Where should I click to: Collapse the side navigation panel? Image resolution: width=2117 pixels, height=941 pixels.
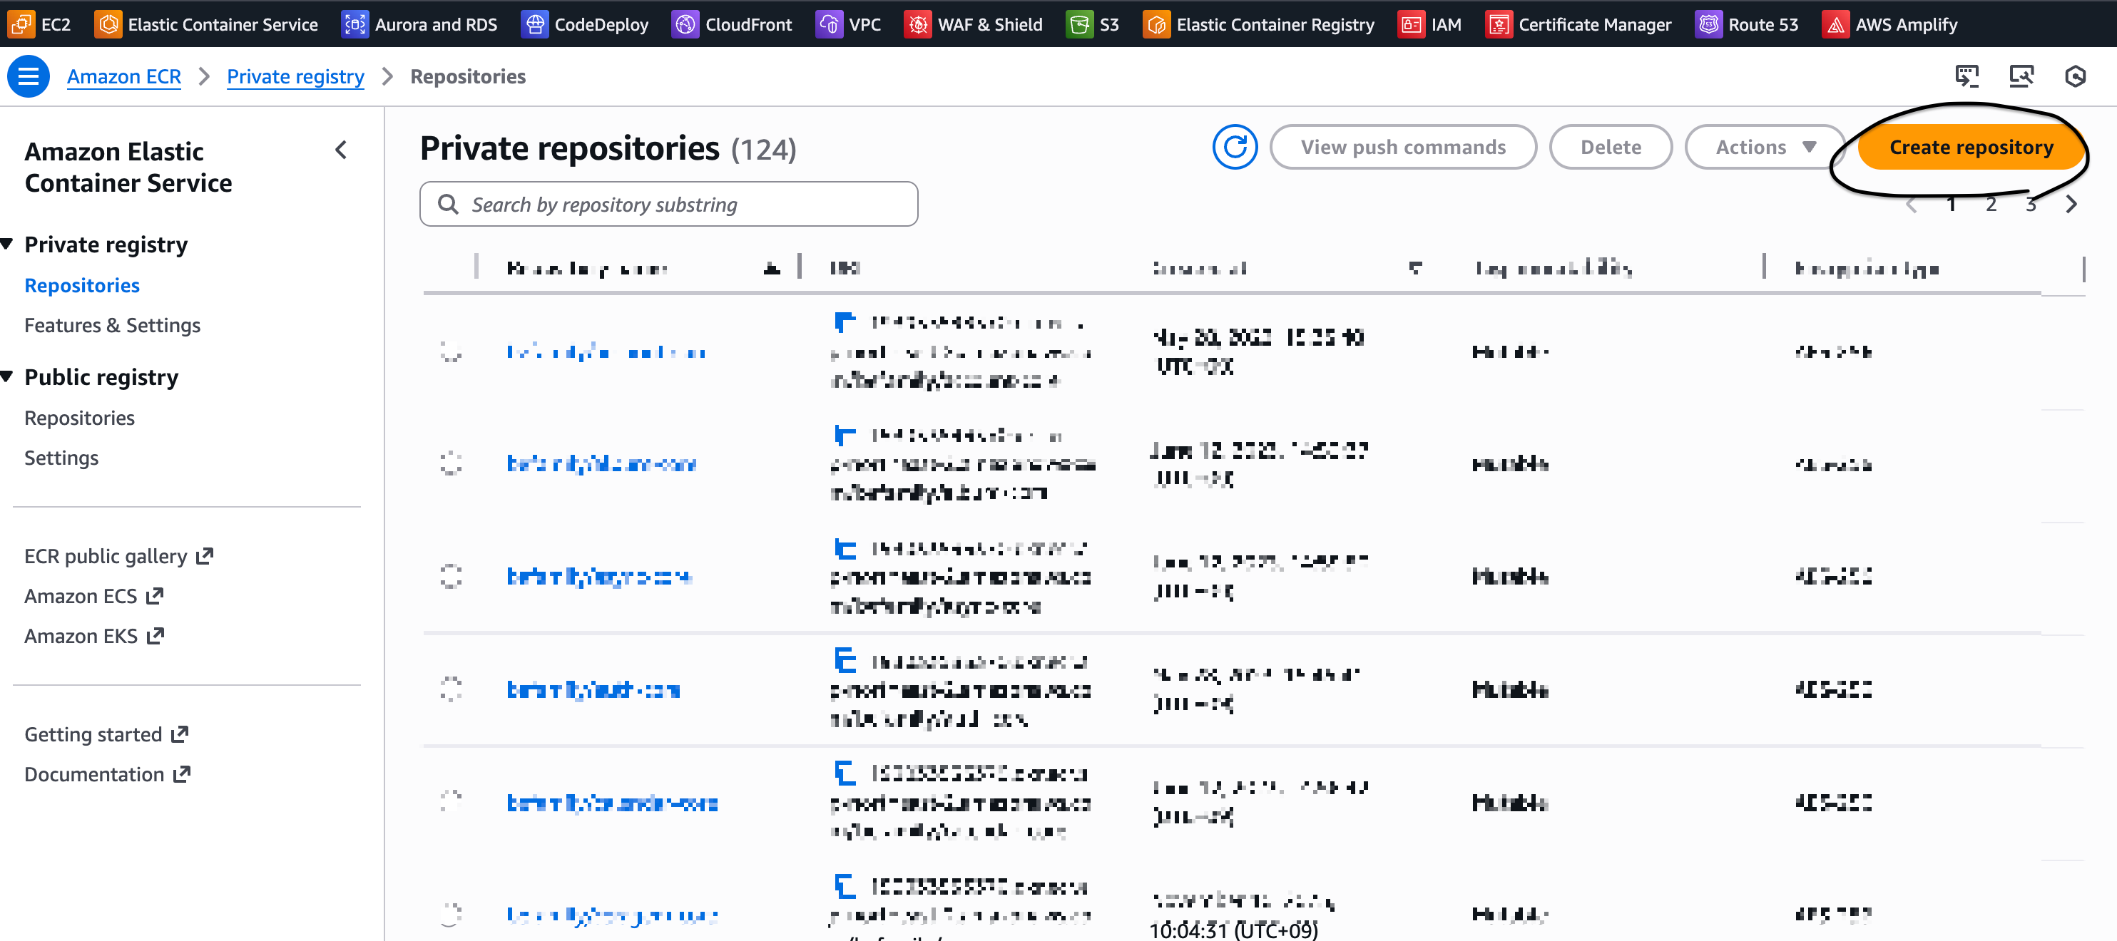[x=341, y=150]
